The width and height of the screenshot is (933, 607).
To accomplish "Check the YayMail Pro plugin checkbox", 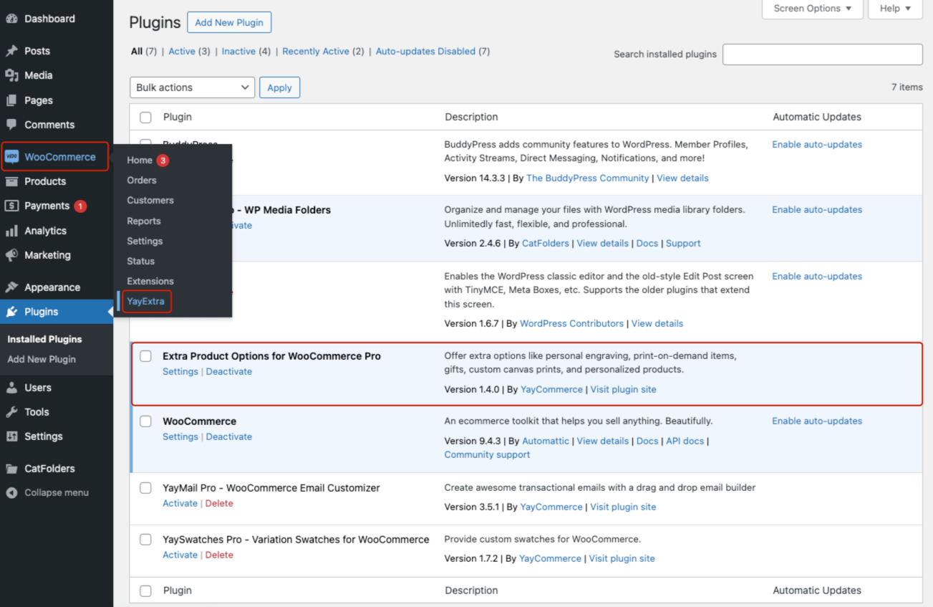I will (145, 488).
